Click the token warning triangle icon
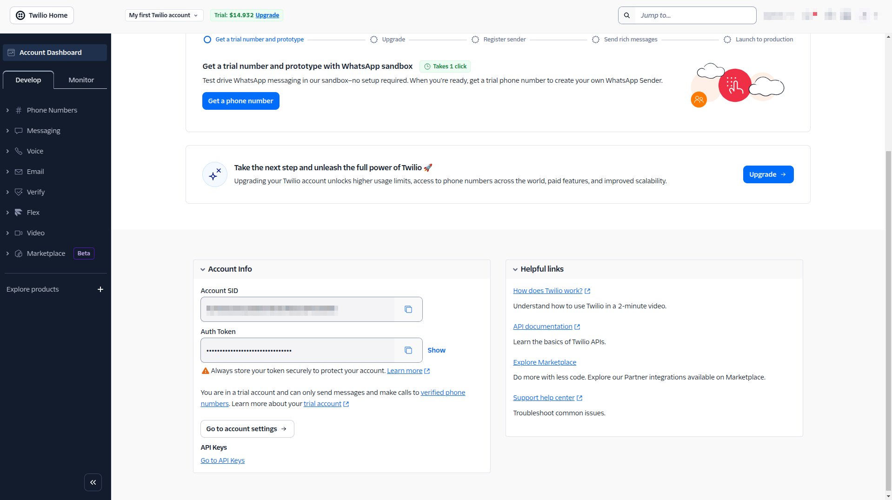The image size is (892, 500). [205, 371]
